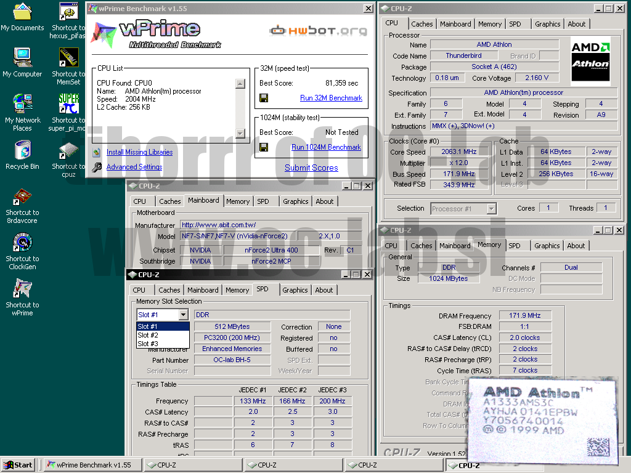
Task: Select Slot #2 in the slot list
Action: tap(163, 335)
